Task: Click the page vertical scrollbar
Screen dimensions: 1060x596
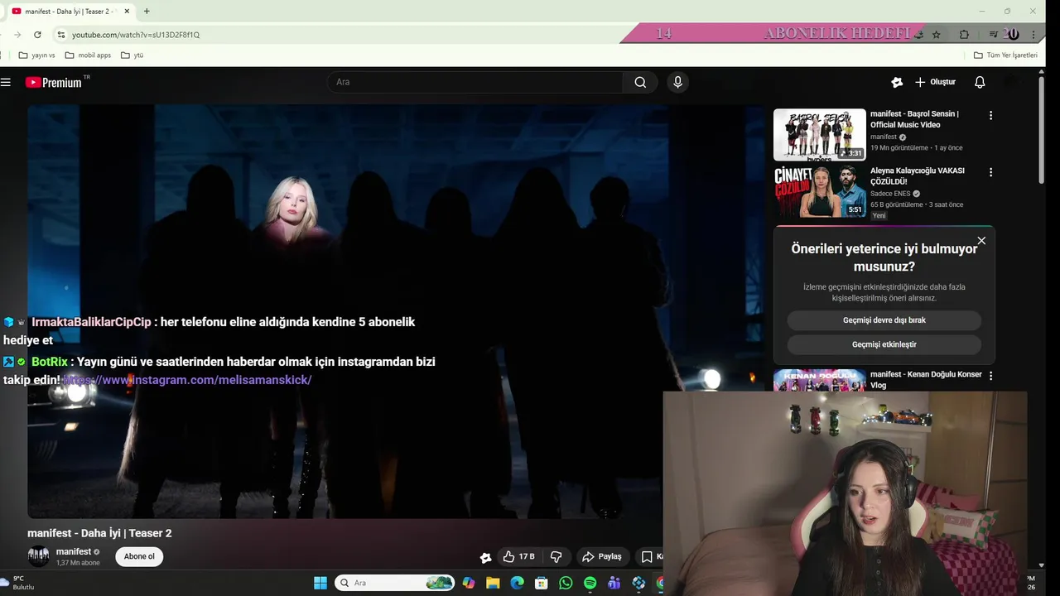Action: (x=1042, y=129)
